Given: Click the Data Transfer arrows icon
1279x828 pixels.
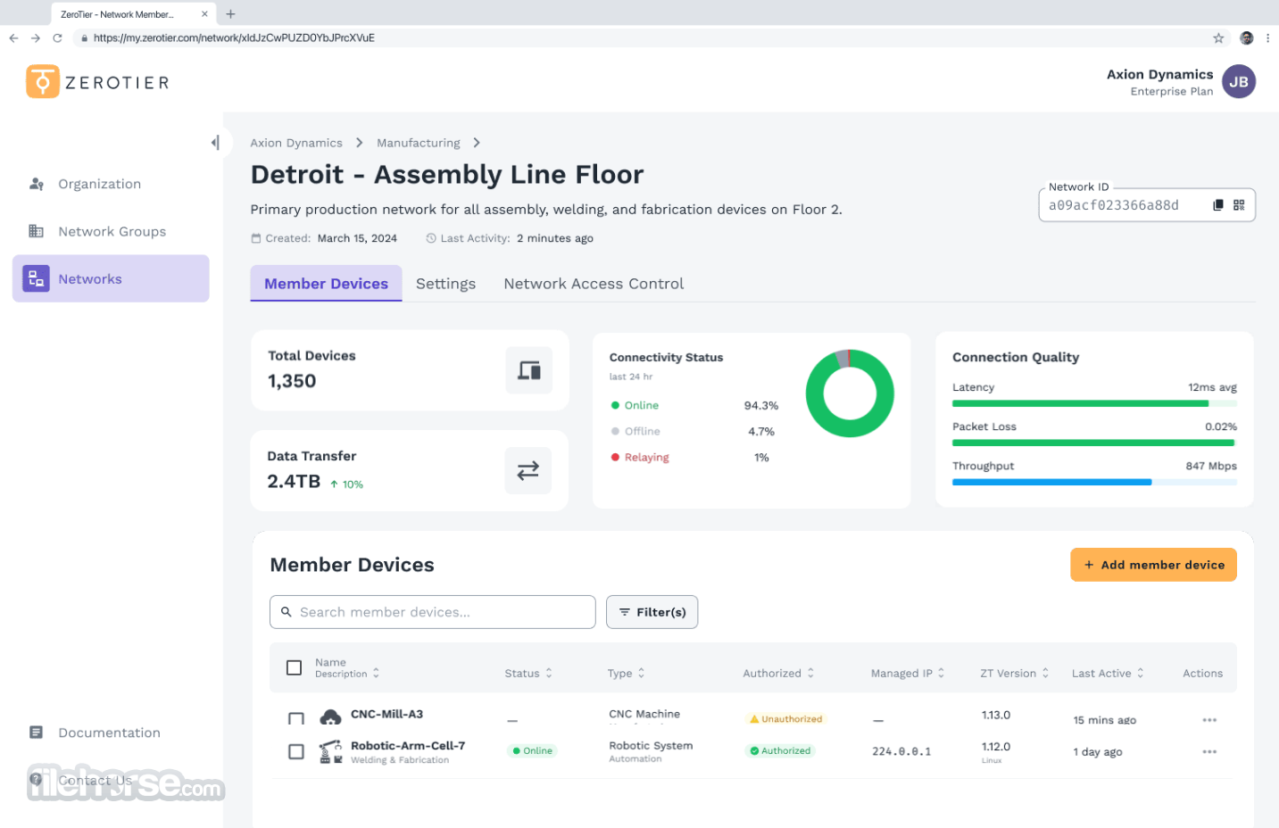Looking at the screenshot, I should [528, 470].
